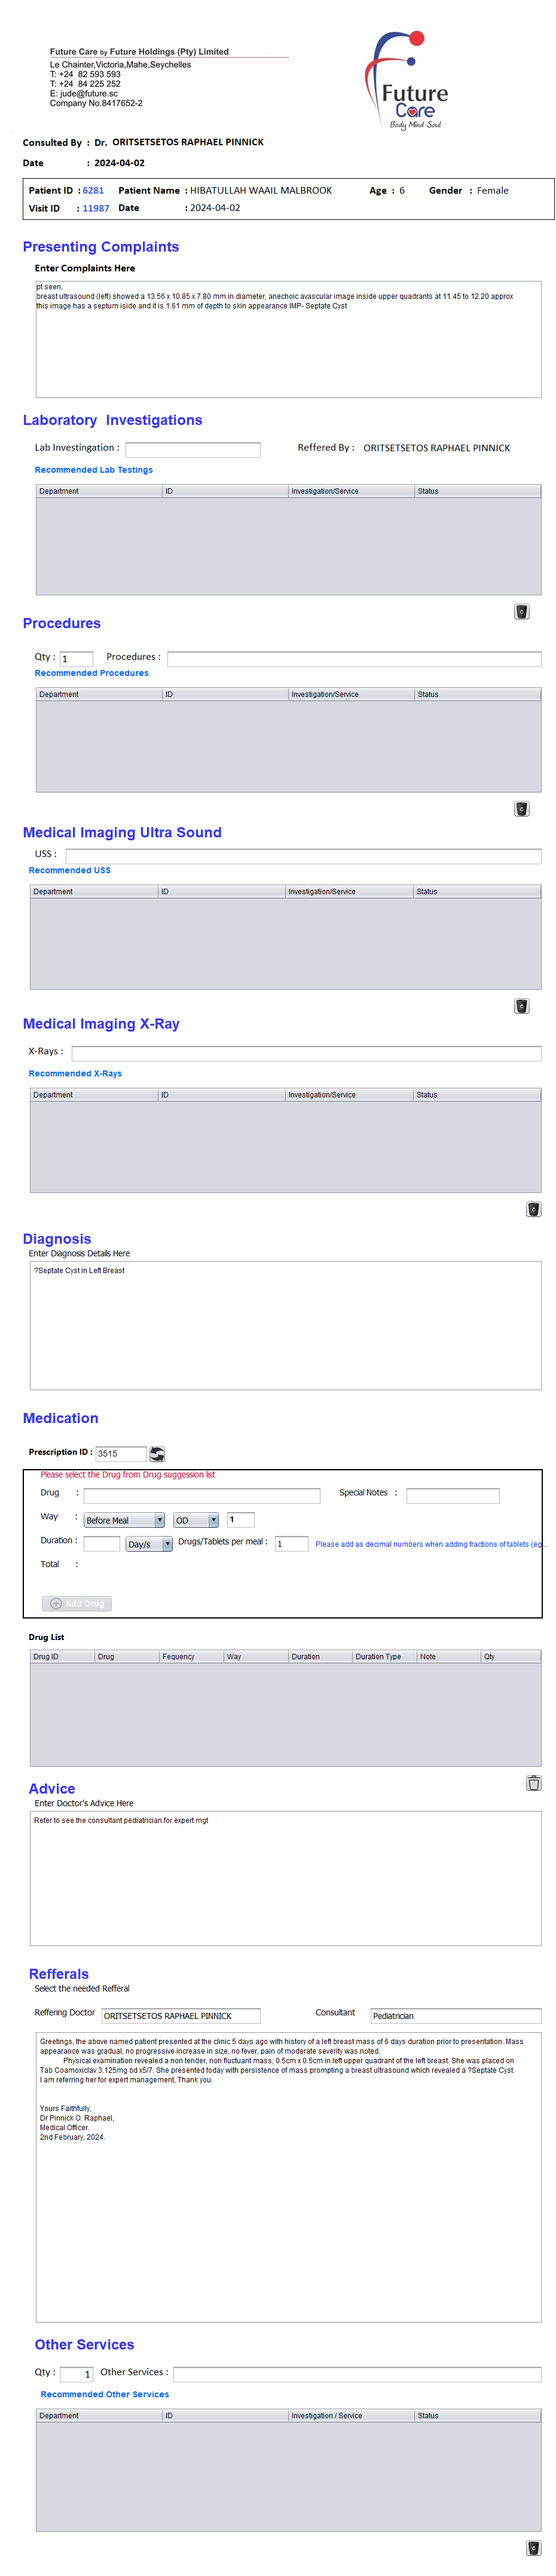
Task: Open the Before Meal dropdown
Action: tap(124, 1519)
